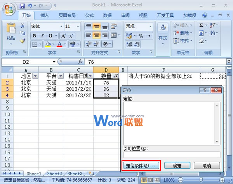
Task: Expand the formula bar
Action: pyautogui.click(x=229, y=61)
